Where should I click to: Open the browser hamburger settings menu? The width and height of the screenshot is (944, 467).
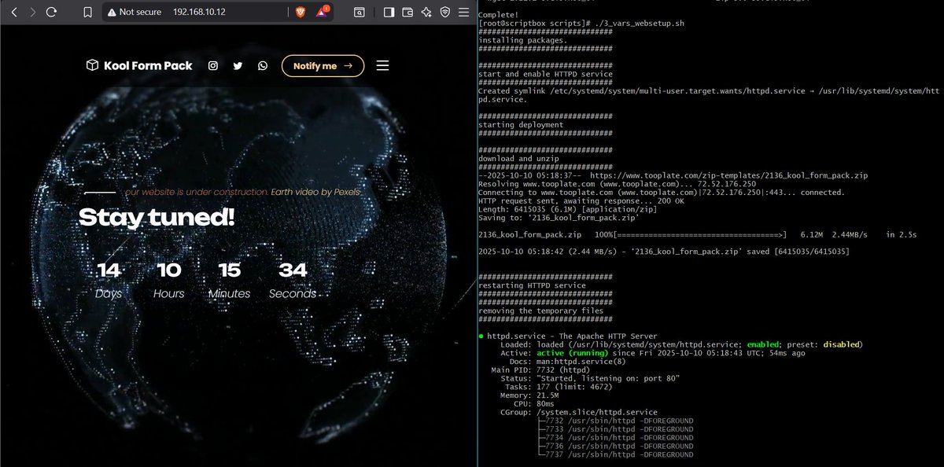[x=463, y=12]
